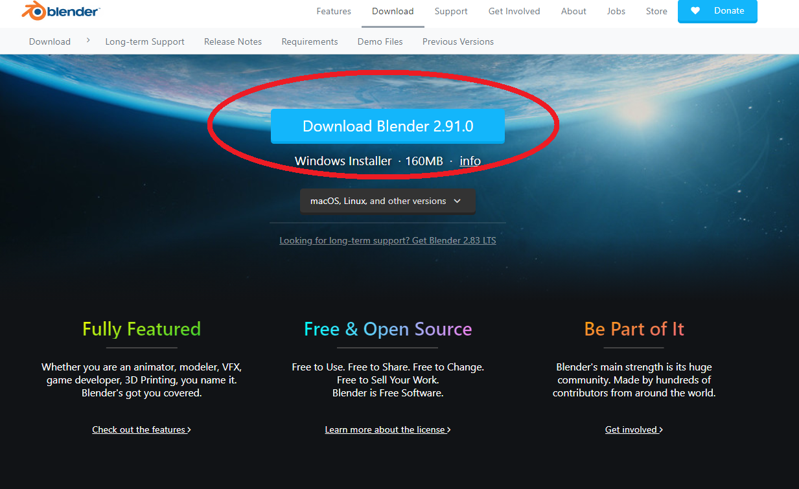Click the Free & Open Source heading
The image size is (799, 489).
(x=388, y=329)
